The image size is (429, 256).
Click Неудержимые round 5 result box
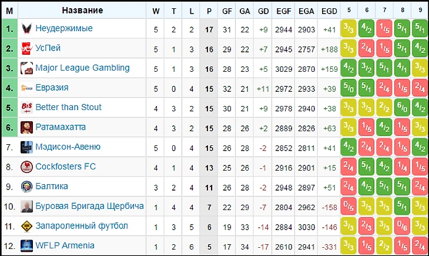tap(349, 28)
